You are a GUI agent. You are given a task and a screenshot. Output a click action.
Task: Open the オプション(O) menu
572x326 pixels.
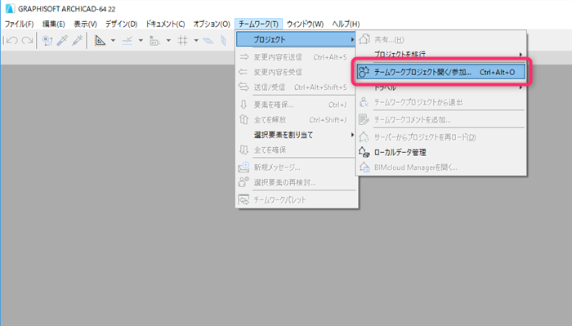pyautogui.click(x=212, y=24)
